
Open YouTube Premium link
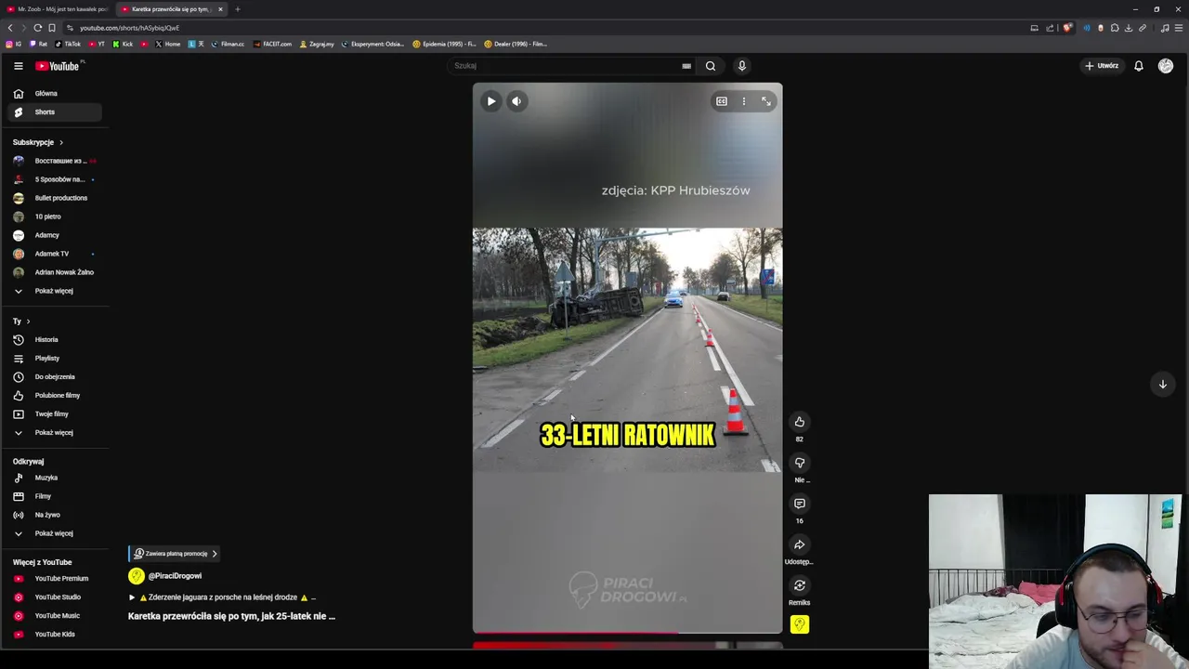pos(55,579)
